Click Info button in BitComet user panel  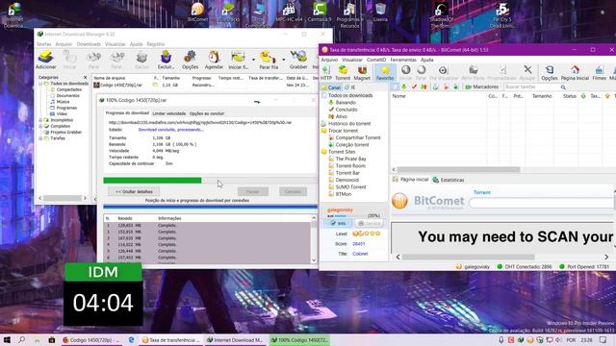[x=338, y=223]
